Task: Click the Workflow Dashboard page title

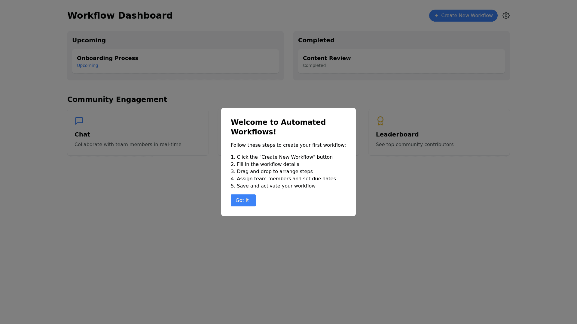Action: [x=120, y=16]
